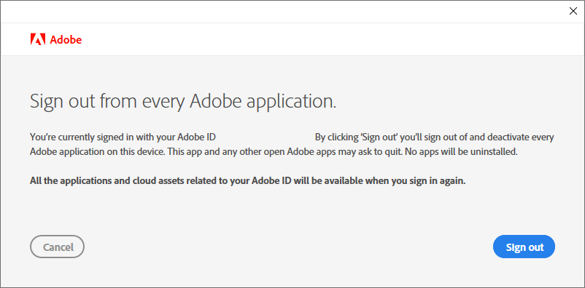Click the empty title bar area
Viewport: 585px width, 288px height.
(x=284, y=12)
